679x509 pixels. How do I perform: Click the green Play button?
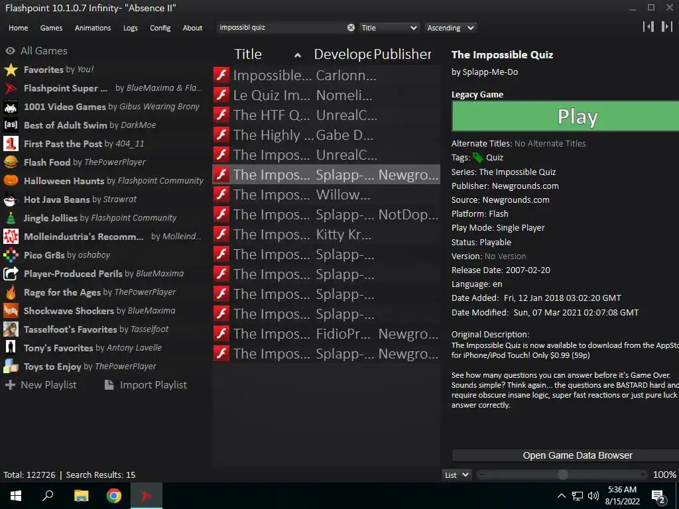pos(566,117)
